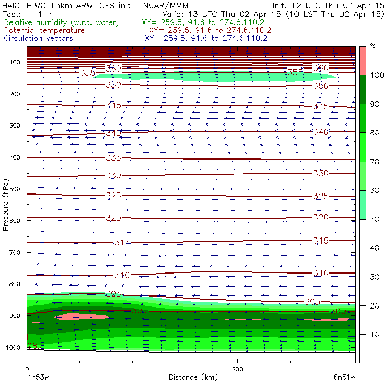387x387 pixels.
Task: Click the "Valid: 13 UTC Thu 02 Apr 15" text
Action: pos(222,14)
